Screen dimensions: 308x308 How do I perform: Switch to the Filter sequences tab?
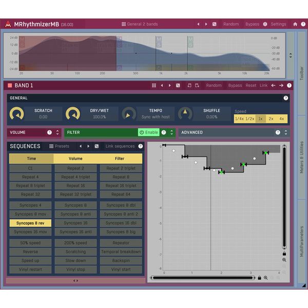[120, 159]
